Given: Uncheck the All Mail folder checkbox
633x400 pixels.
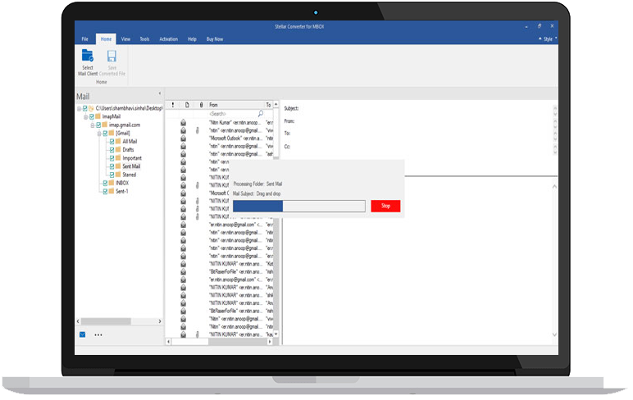Looking at the screenshot, I should click(111, 142).
